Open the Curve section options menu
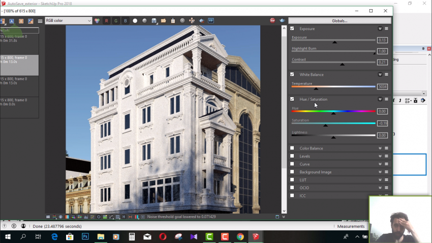The width and height of the screenshot is (432, 243). (387, 164)
